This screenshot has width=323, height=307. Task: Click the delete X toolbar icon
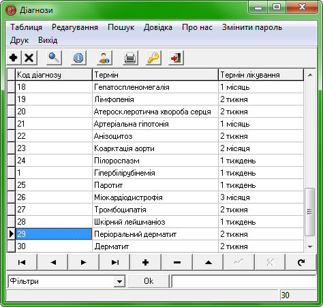(29, 58)
